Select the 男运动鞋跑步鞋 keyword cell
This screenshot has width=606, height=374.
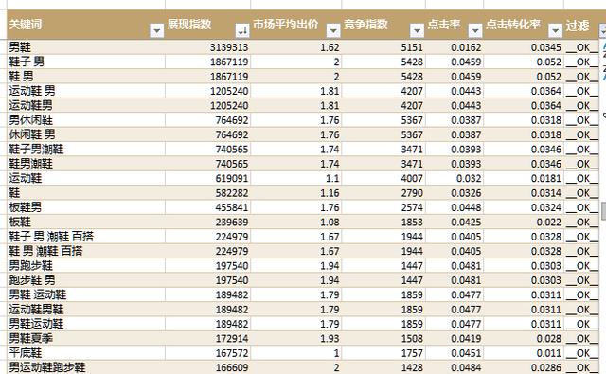pyautogui.click(x=86, y=367)
